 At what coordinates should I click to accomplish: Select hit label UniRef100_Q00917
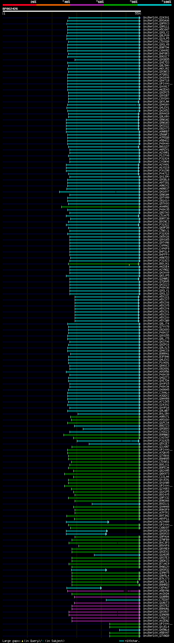[x=156, y=87]
